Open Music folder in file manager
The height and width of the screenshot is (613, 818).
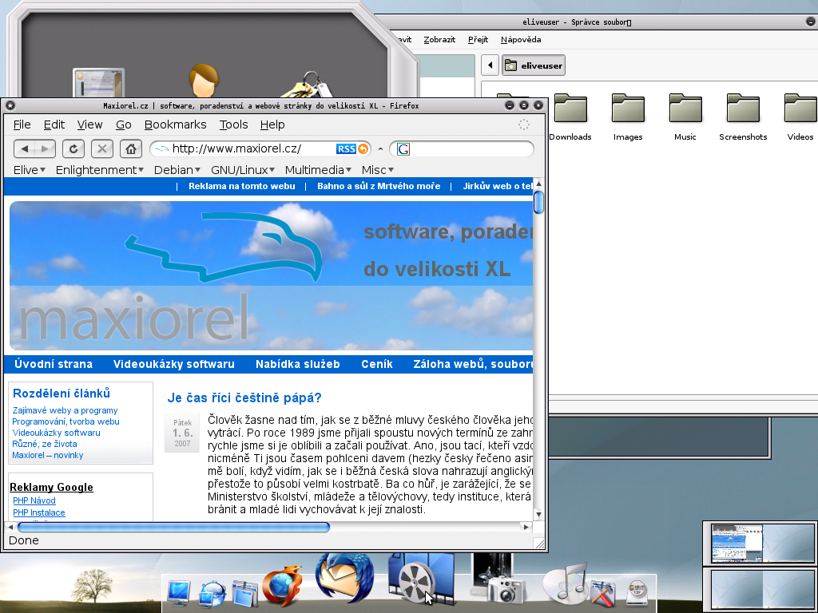[685, 117]
